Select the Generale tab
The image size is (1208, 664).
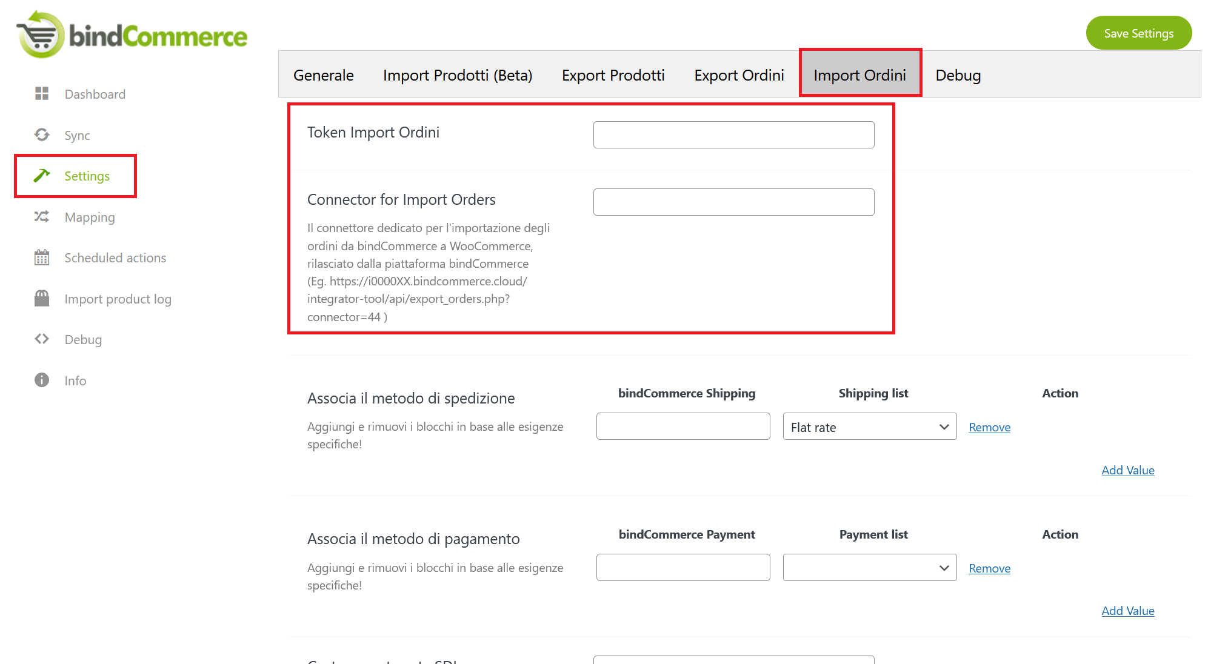tap(324, 75)
